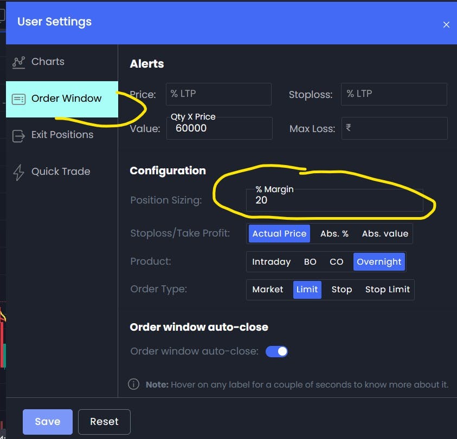
Task: Click the Stoploss/Take Profit label
Action: 180,233
